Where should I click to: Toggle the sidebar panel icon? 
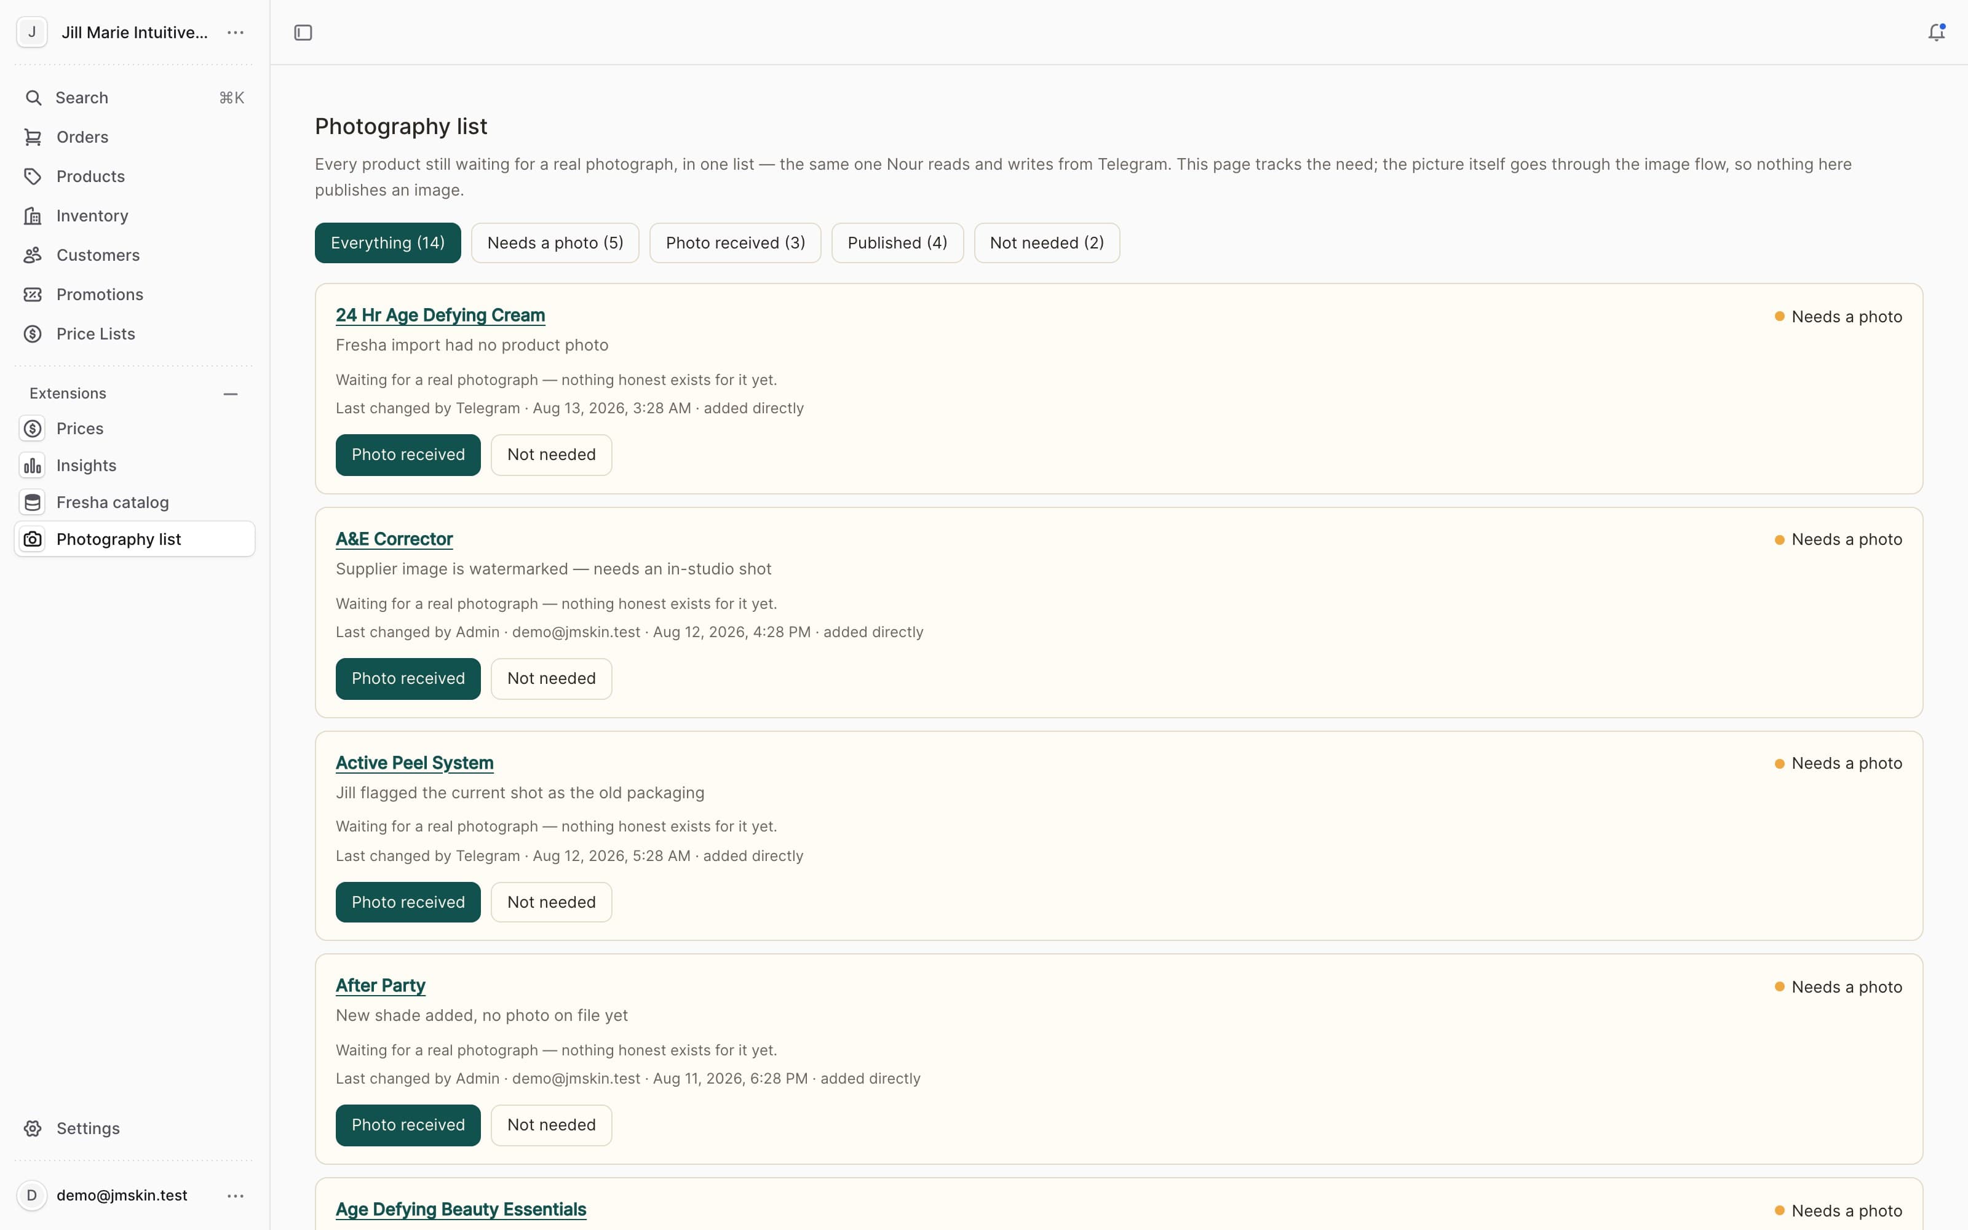coord(303,33)
